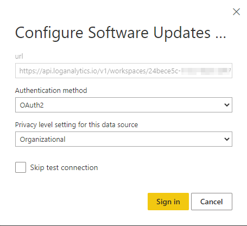Open the Privacy level setting dropdown
The width and height of the screenshot is (247, 226).
coord(124,139)
